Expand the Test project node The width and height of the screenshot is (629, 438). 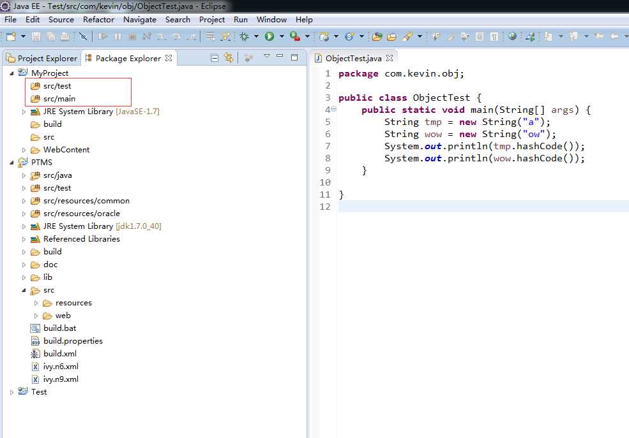coord(11,392)
